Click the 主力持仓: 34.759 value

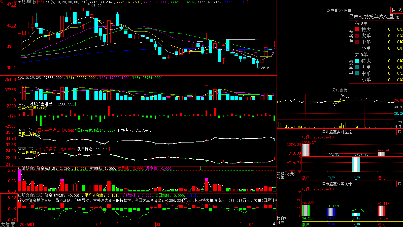[132, 130]
